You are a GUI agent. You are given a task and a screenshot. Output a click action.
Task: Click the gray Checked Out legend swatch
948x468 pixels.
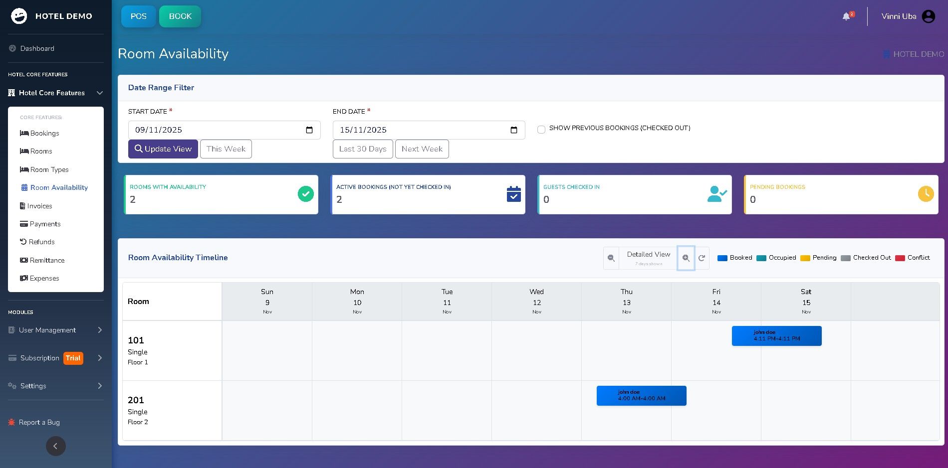846,258
